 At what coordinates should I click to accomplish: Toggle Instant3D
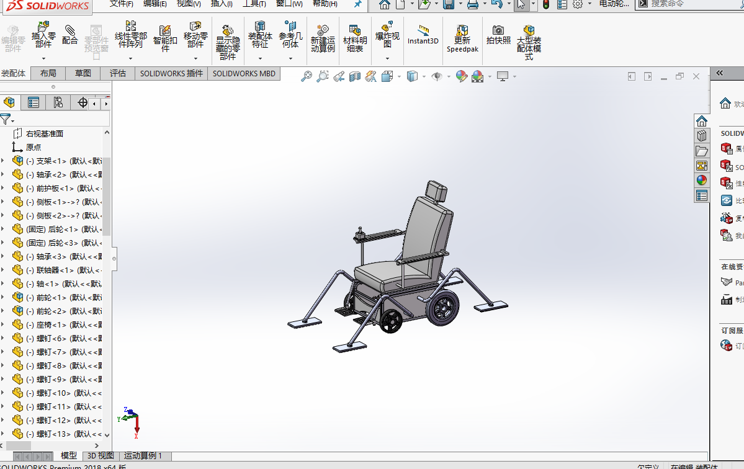click(423, 35)
